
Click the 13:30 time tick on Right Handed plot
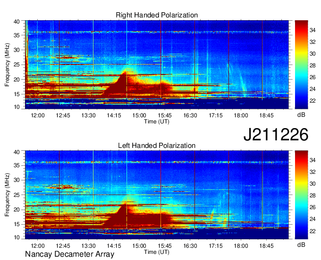click(88, 115)
